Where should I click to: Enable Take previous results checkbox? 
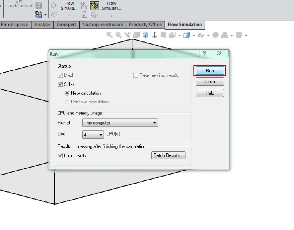point(136,75)
